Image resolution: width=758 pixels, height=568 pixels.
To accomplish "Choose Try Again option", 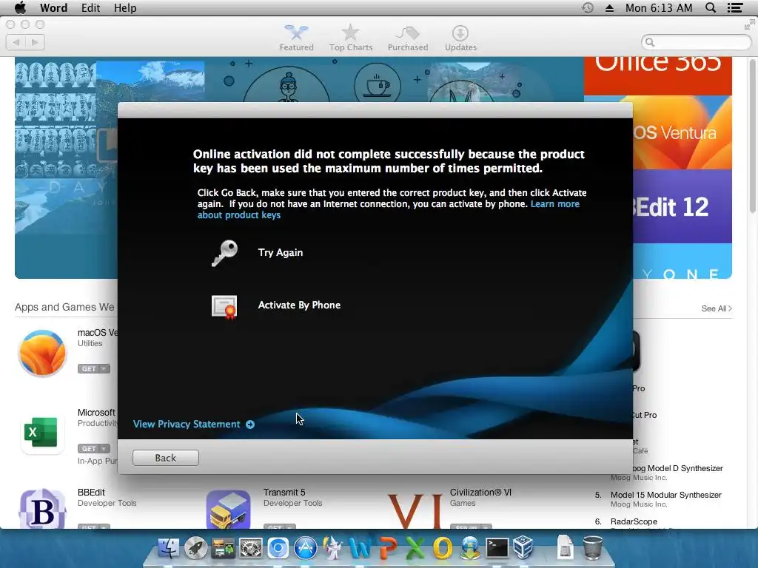I will coord(281,253).
